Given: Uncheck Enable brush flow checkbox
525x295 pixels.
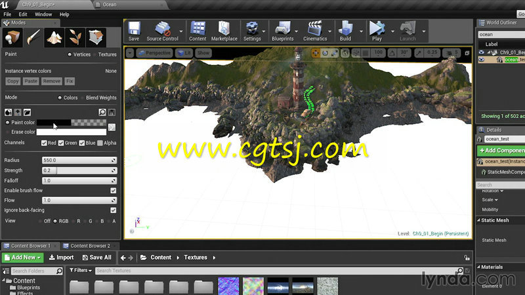Looking at the screenshot, I should [x=113, y=190].
